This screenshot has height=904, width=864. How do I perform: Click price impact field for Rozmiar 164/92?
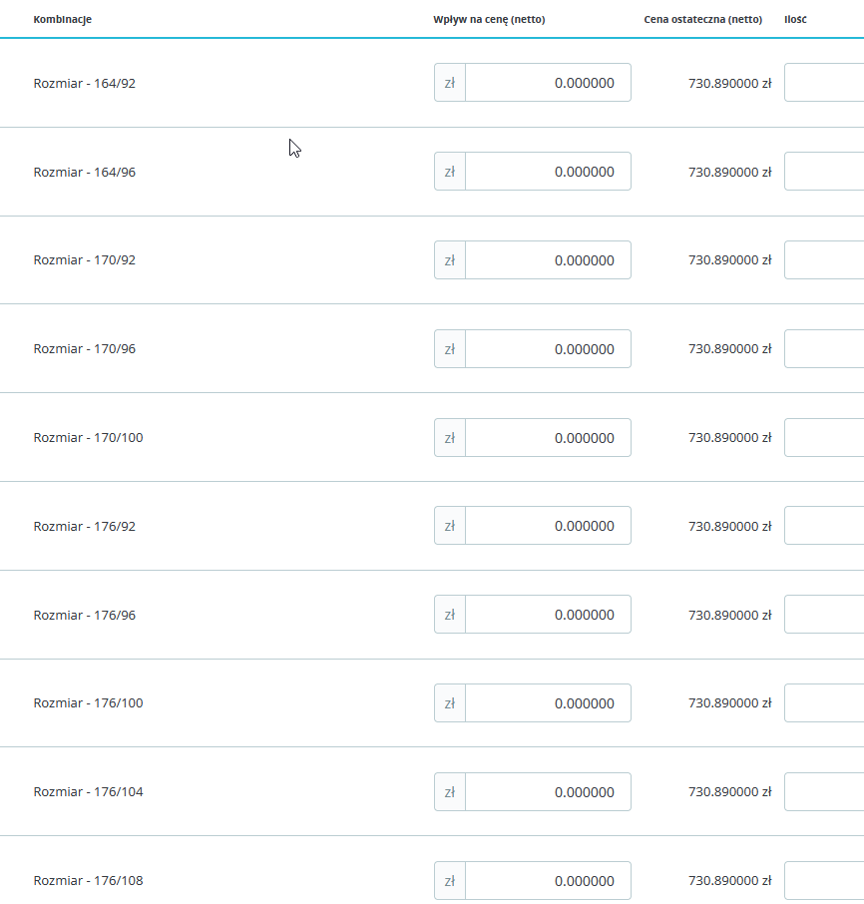[548, 83]
